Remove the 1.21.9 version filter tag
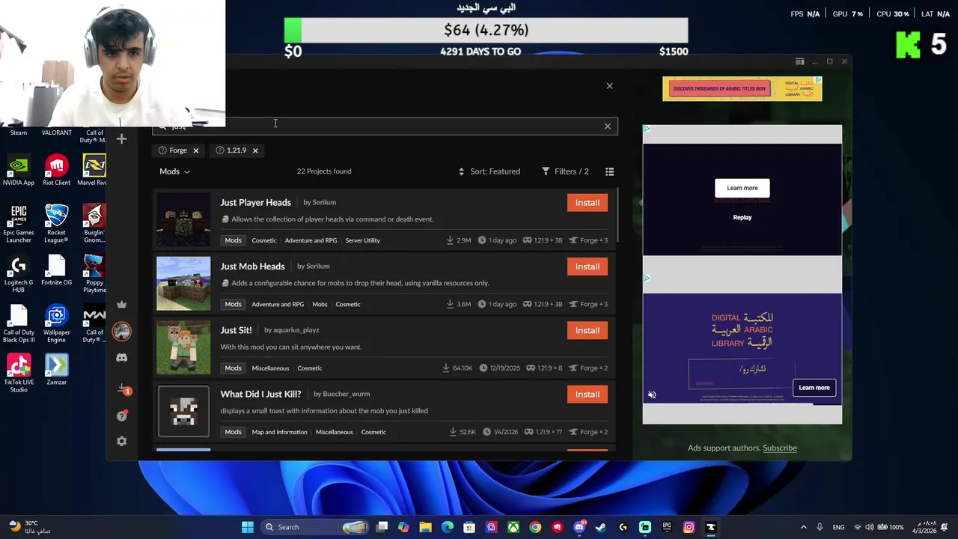The width and height of the screenshot is (958, 539). click(x=254, y=150)
